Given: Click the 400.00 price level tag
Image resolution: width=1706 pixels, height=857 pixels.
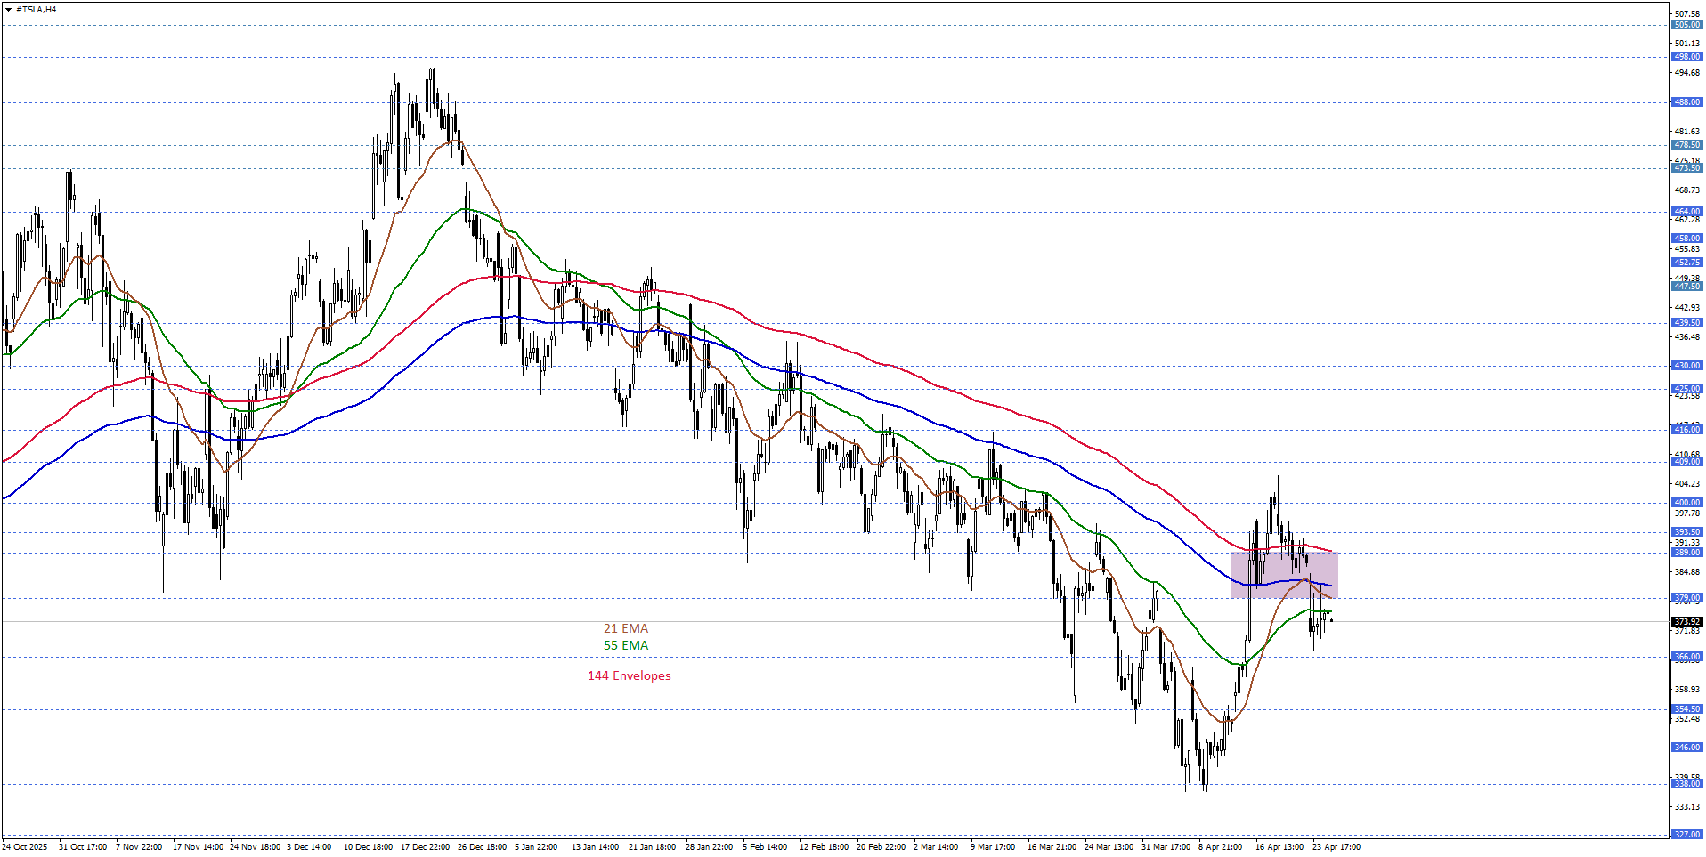Looking at the screenshot, I should [x=1686, y=503].
